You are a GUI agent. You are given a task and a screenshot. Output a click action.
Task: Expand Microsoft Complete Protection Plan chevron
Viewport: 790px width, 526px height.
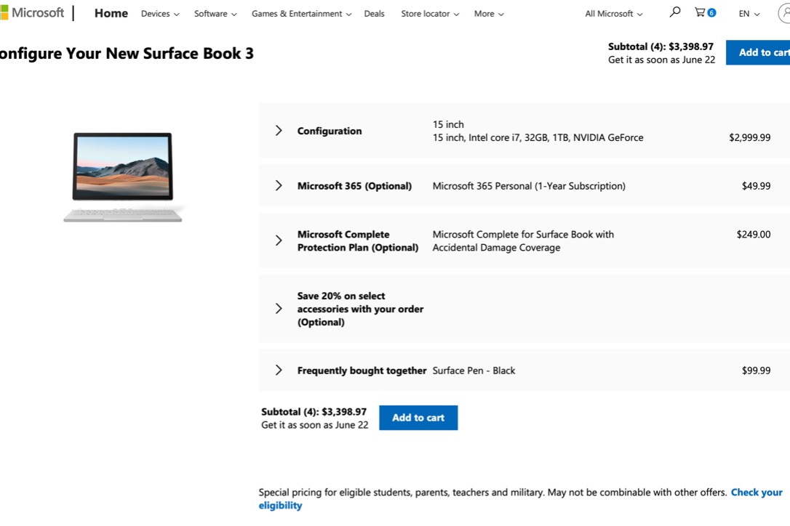(x=279, y=240)
